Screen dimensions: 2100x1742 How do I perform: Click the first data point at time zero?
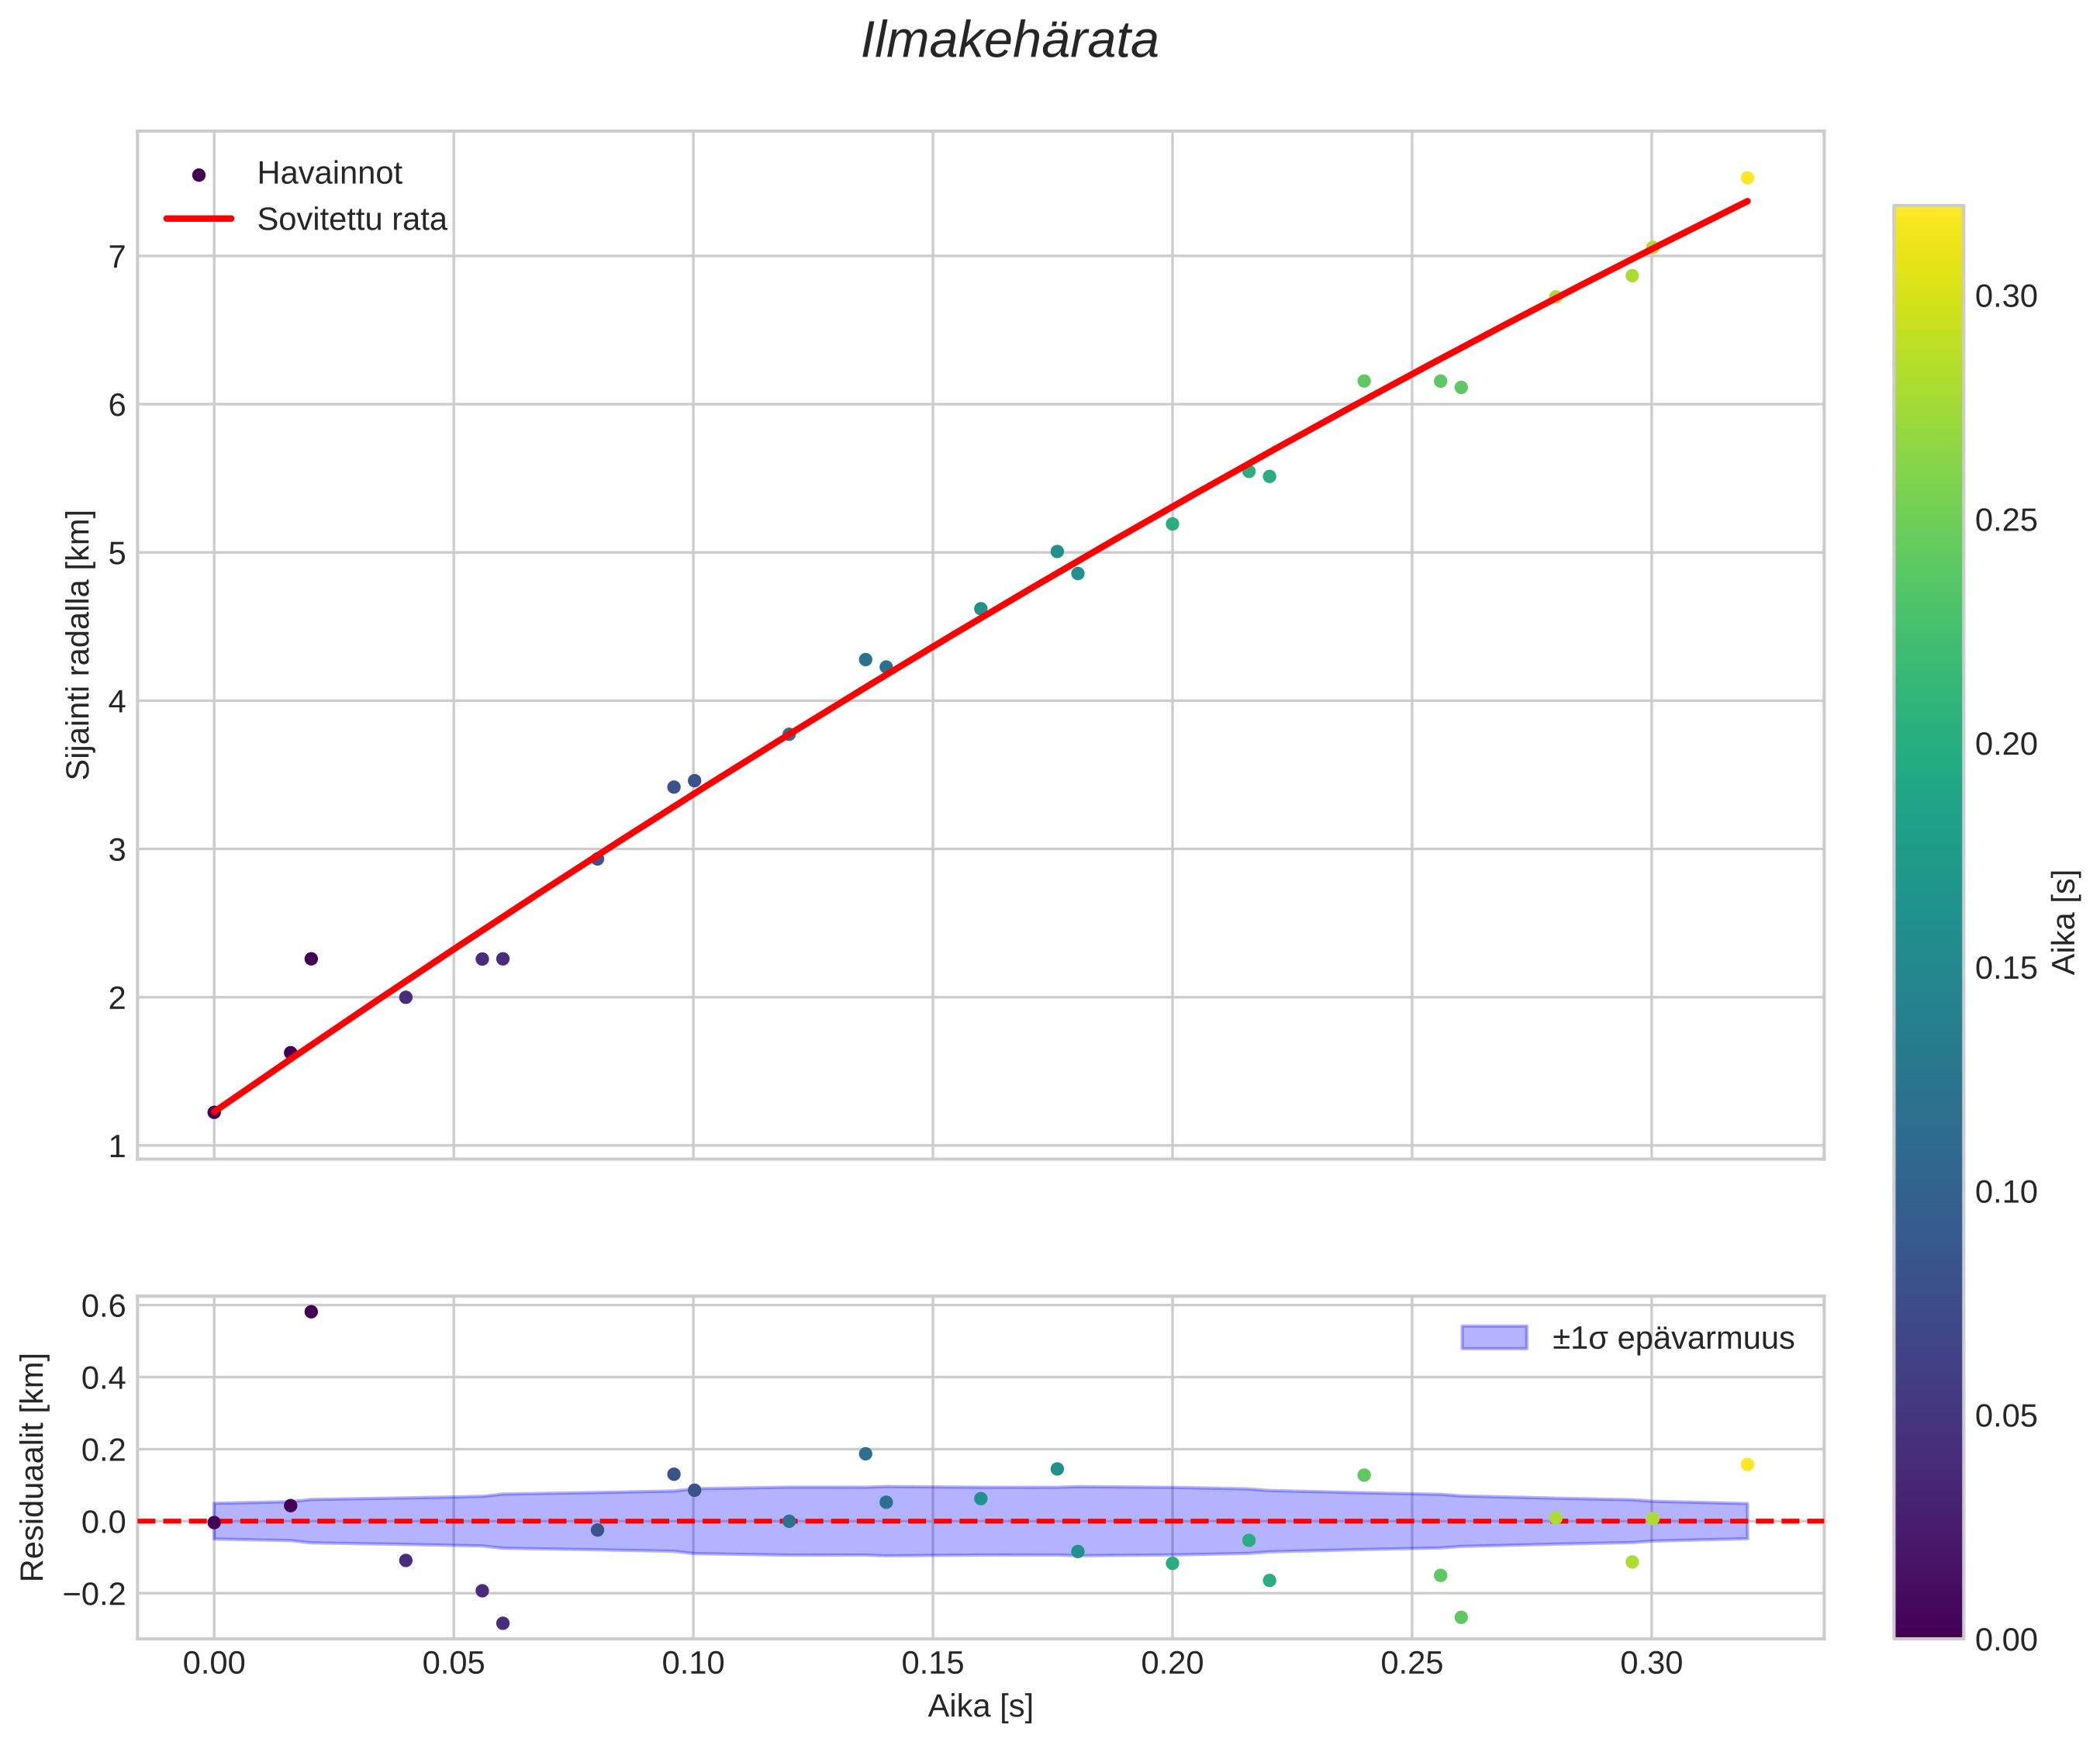click(214, 1112)
